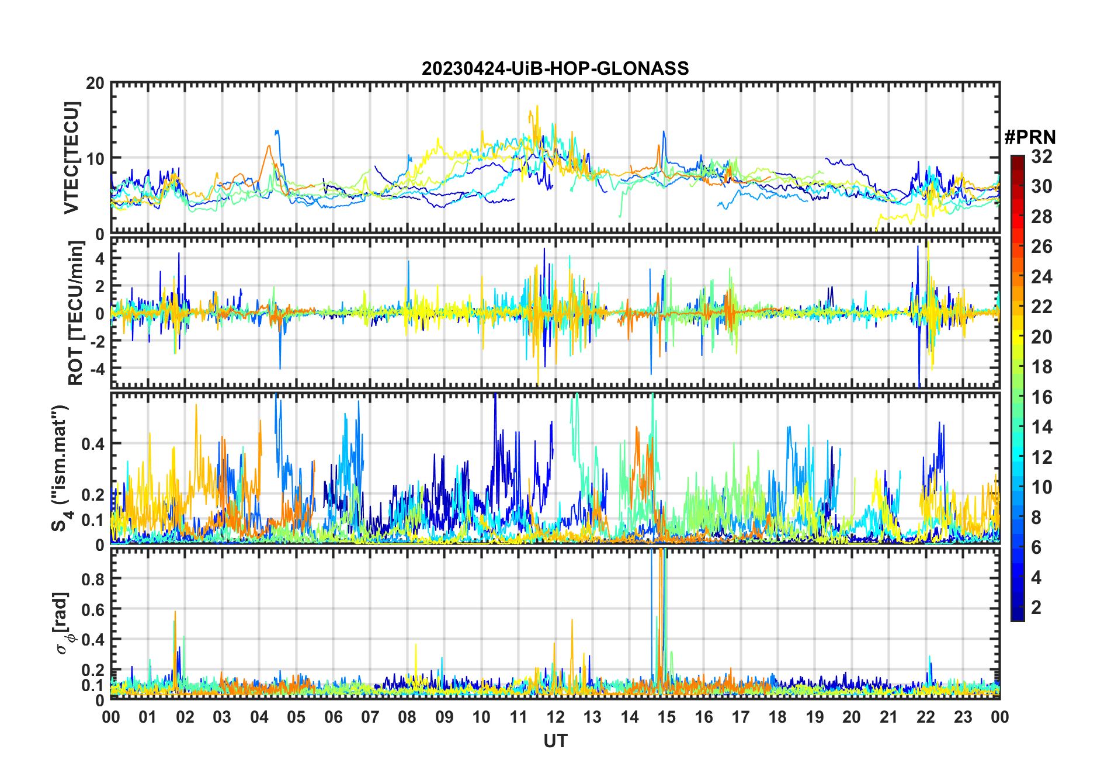1111x777 pixels.
Task: Select the 4 label on PRN colorbar
Action: click(1037, 578)
